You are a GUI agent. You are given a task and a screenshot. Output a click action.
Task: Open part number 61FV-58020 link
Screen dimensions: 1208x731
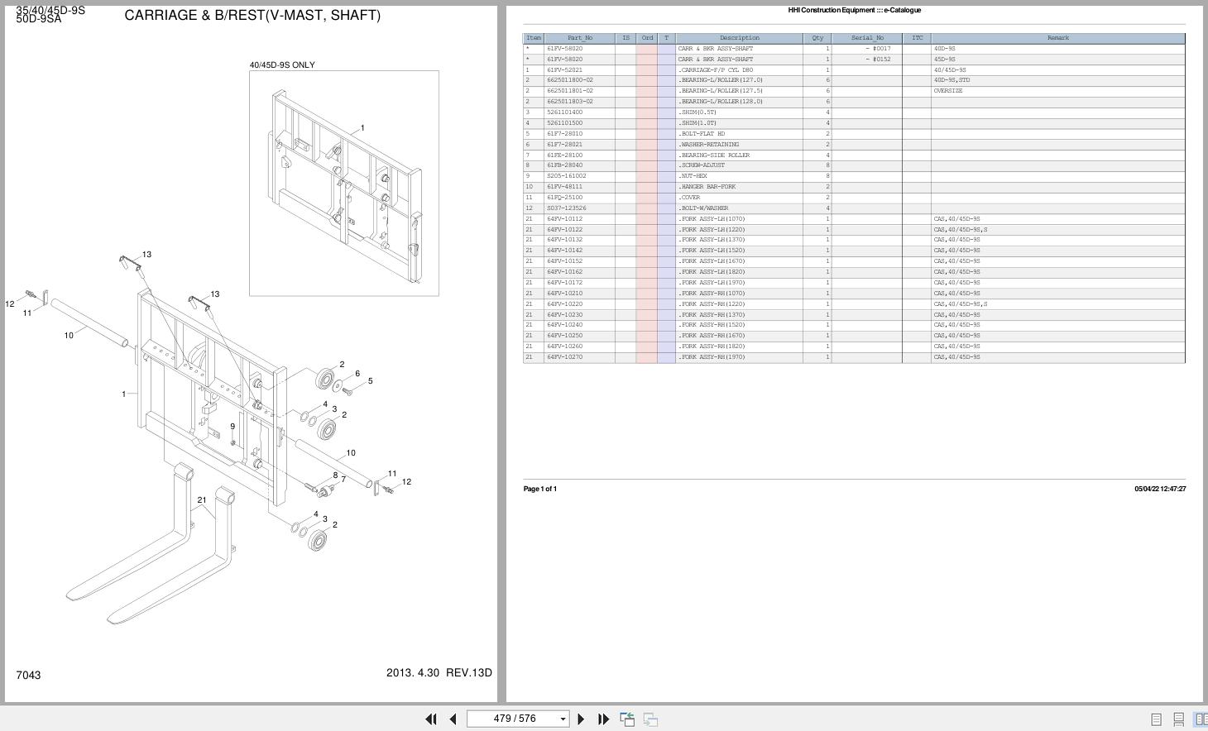coord(564,48)
